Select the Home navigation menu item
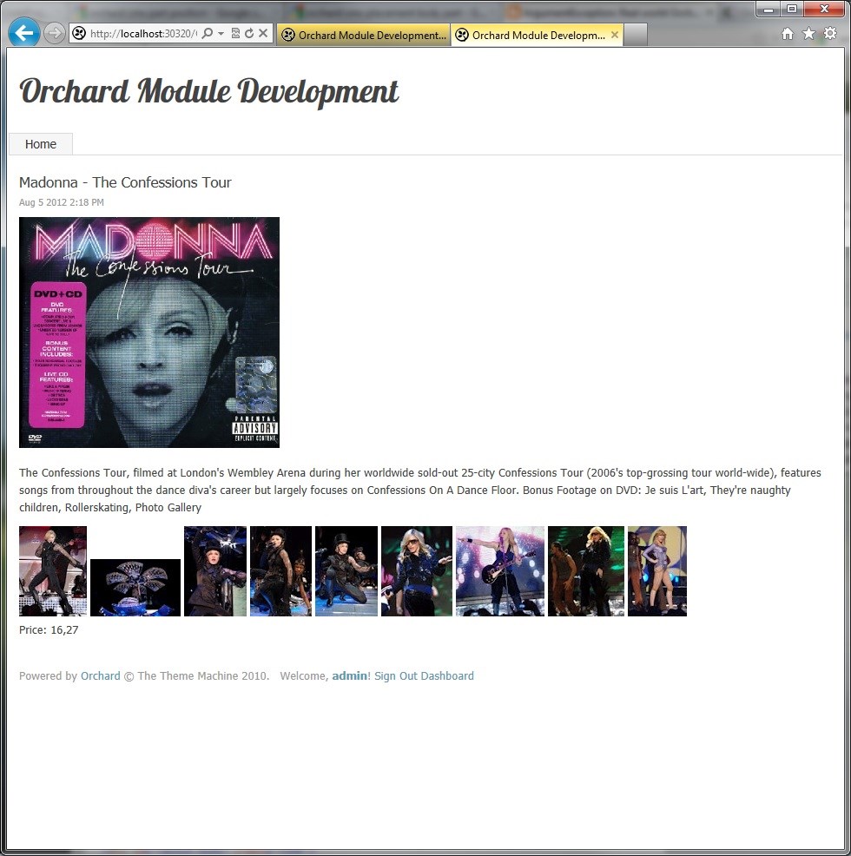 [41, 144]
